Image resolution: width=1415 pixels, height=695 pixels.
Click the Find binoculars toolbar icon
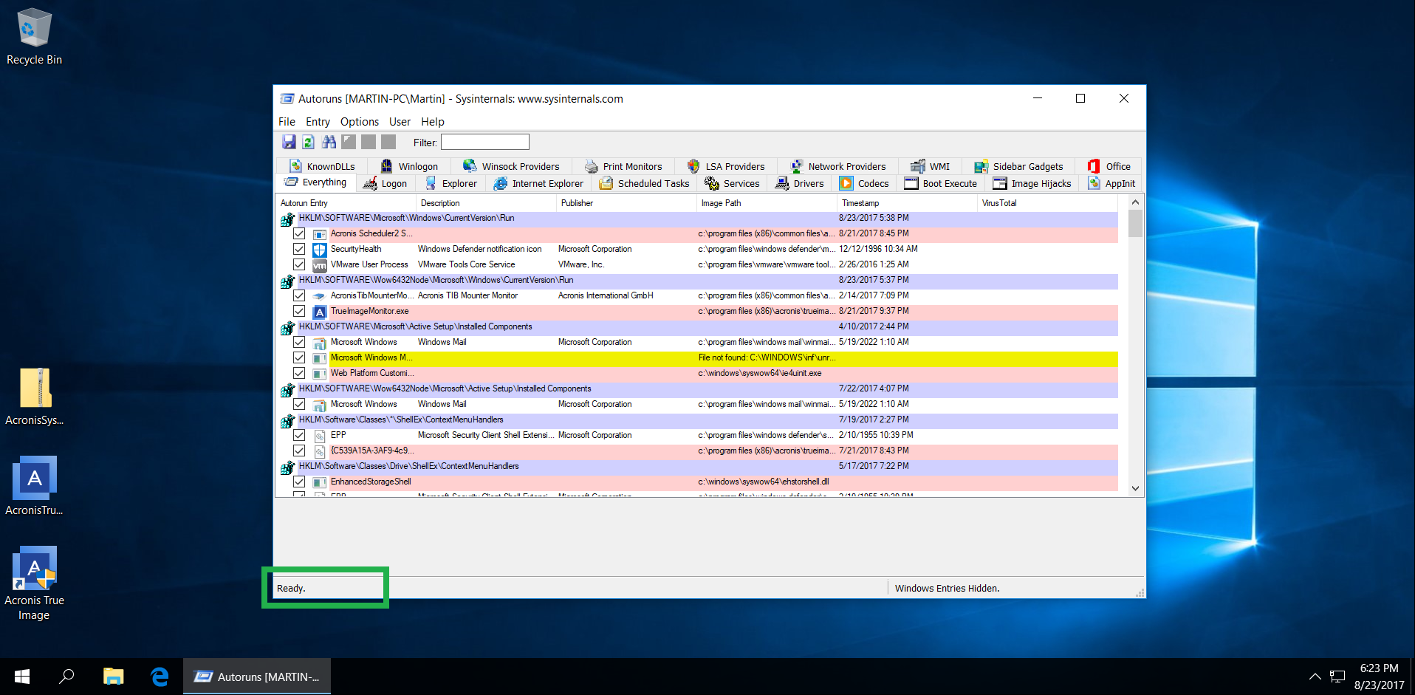(329, 142)
